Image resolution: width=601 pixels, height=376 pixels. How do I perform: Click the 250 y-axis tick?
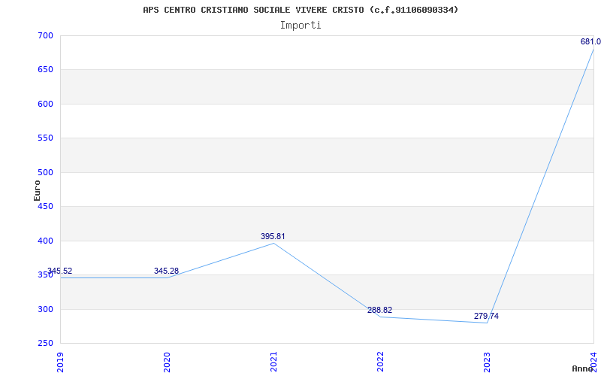point(45,344)
